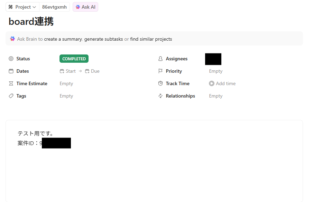Image resolution: width=322 pixels, height=202 pixels.
Task: Open the Project type dropdown
Action: tap(22, 7)
